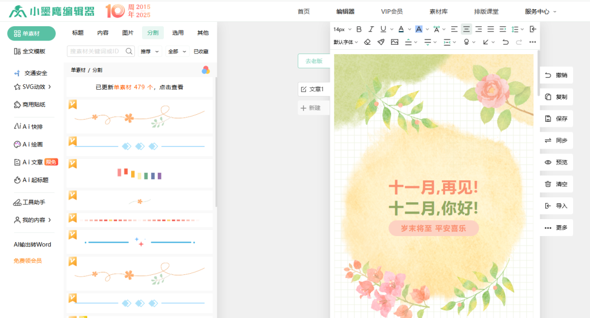Click 保存 in right panel
590x318 pixels.
coord(556,119)
